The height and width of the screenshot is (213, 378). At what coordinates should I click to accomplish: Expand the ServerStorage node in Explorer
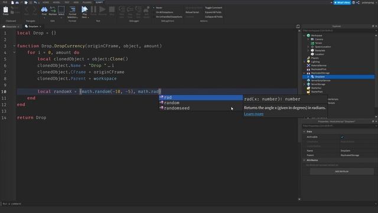304,84
